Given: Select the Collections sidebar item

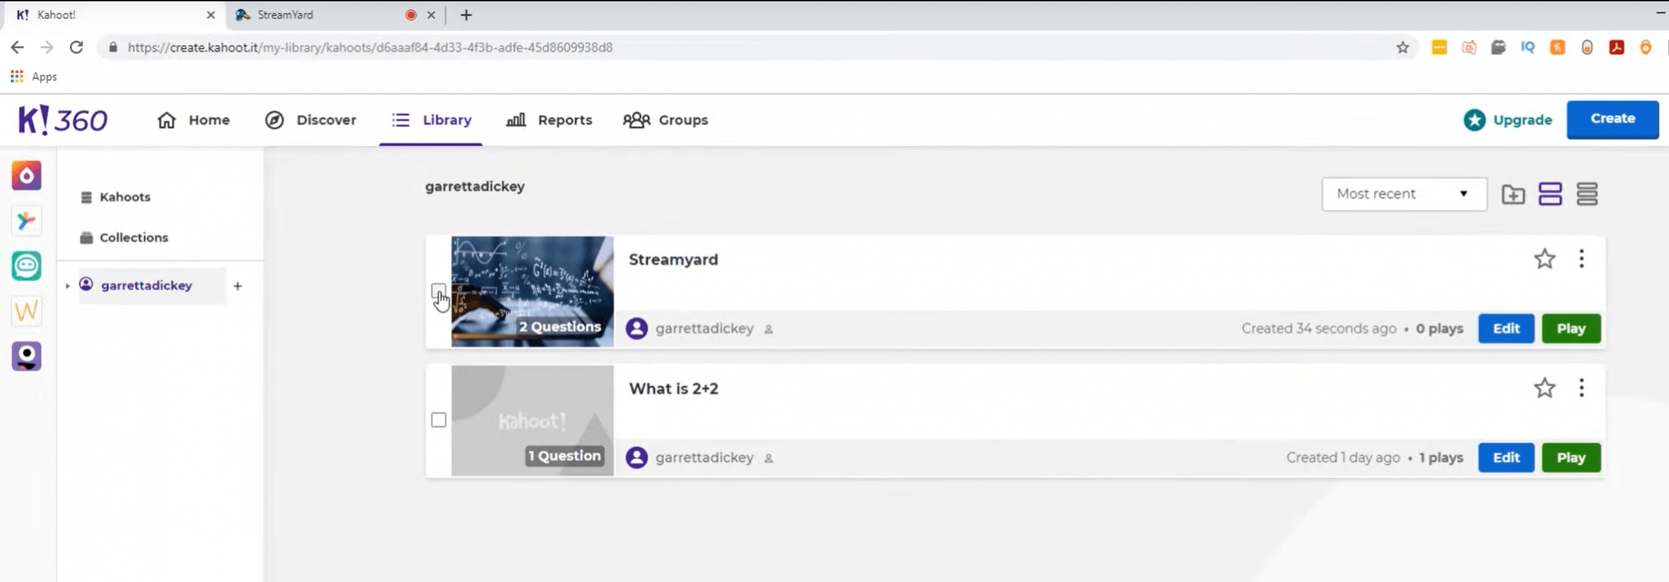Looking at the screenshot, I should (124, 237).
